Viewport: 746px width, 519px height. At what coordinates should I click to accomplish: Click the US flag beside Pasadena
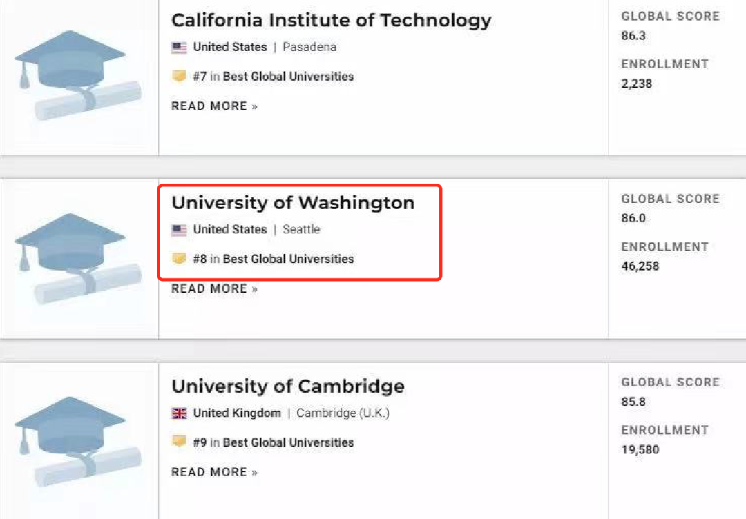click(x=179, y=48)
